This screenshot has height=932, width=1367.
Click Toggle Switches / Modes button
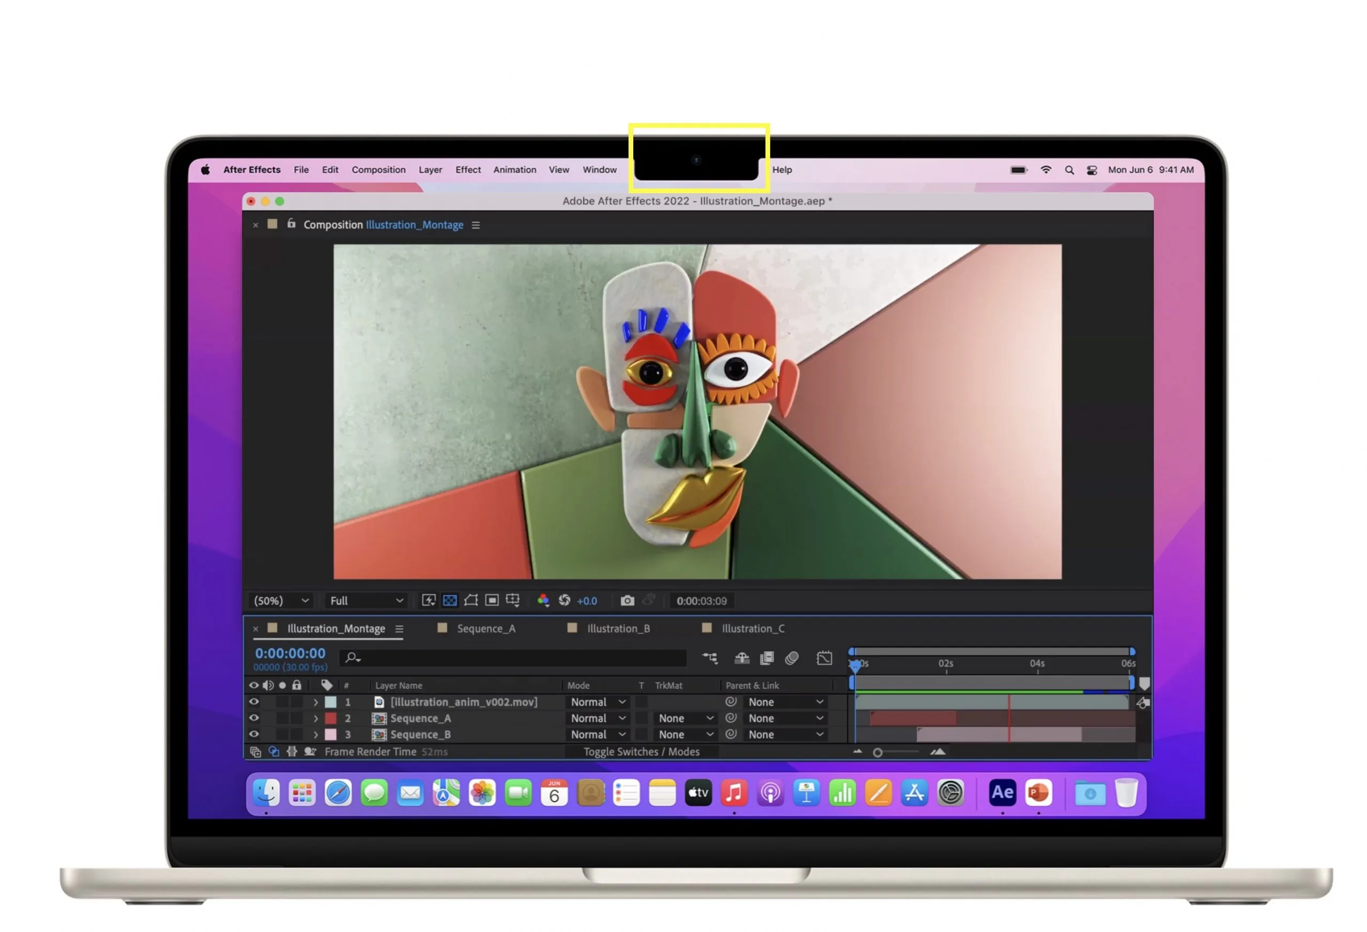(x=641, y=752)
